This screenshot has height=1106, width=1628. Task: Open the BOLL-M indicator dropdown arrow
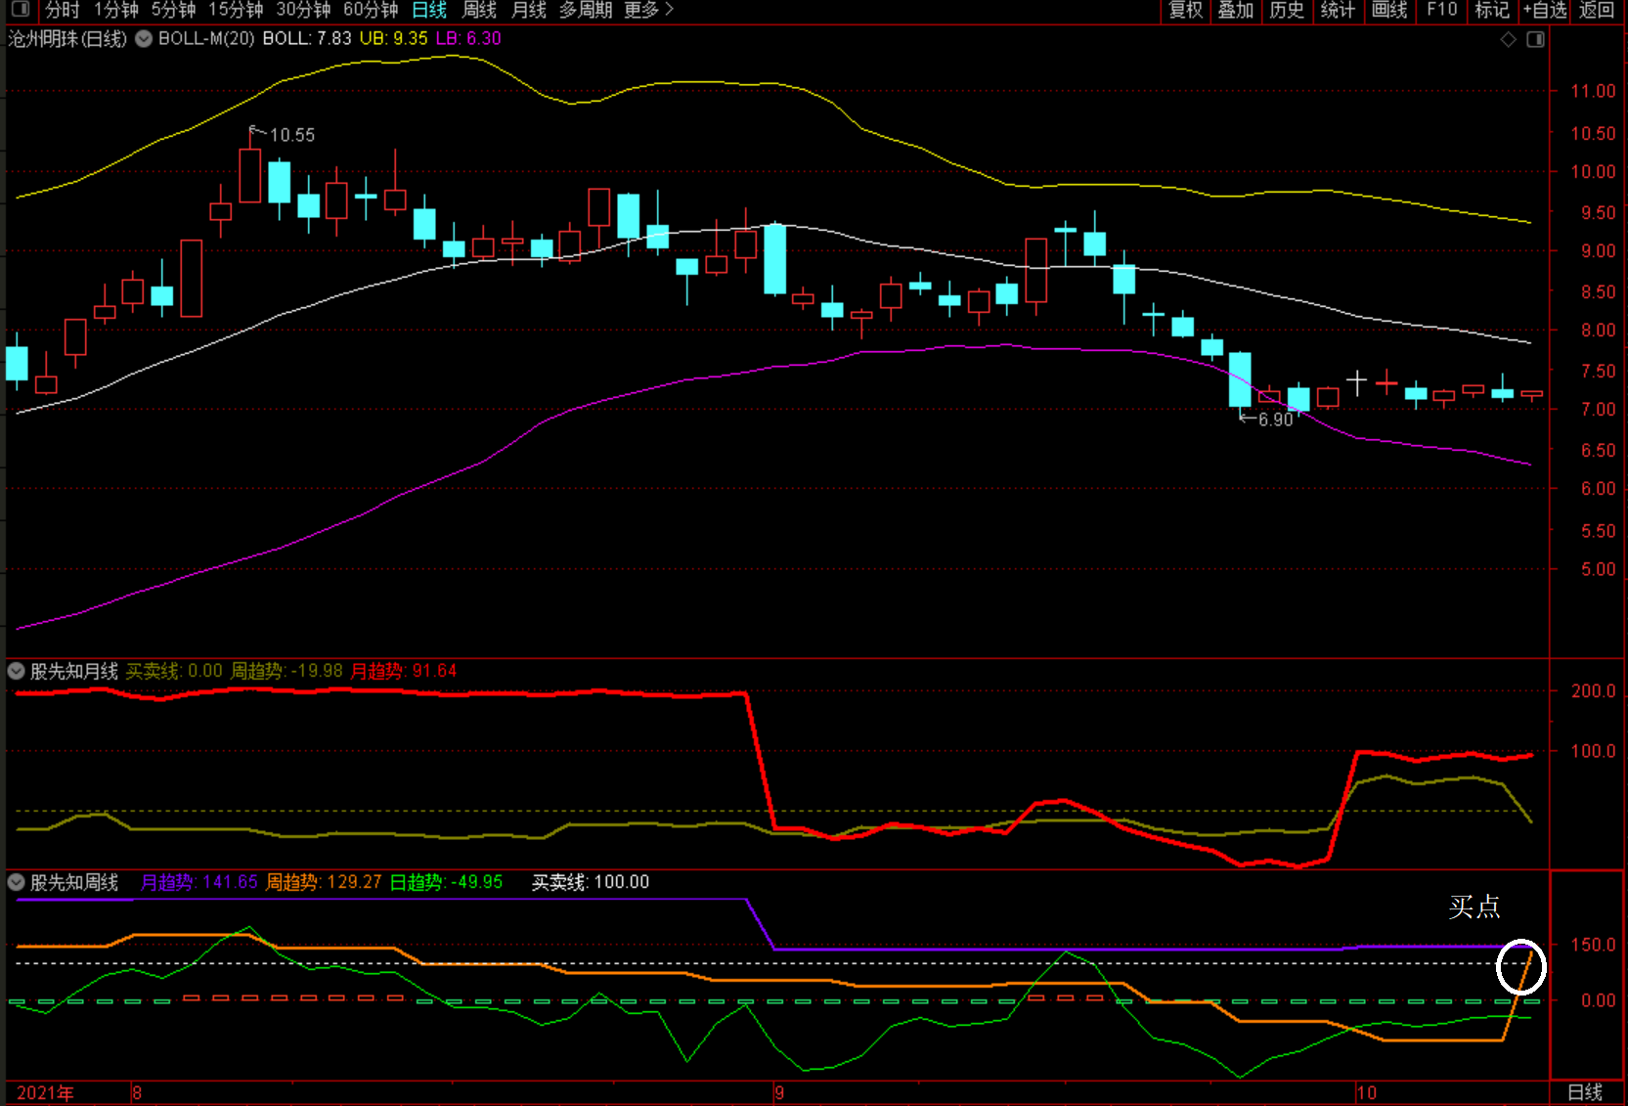click(144, 39)
